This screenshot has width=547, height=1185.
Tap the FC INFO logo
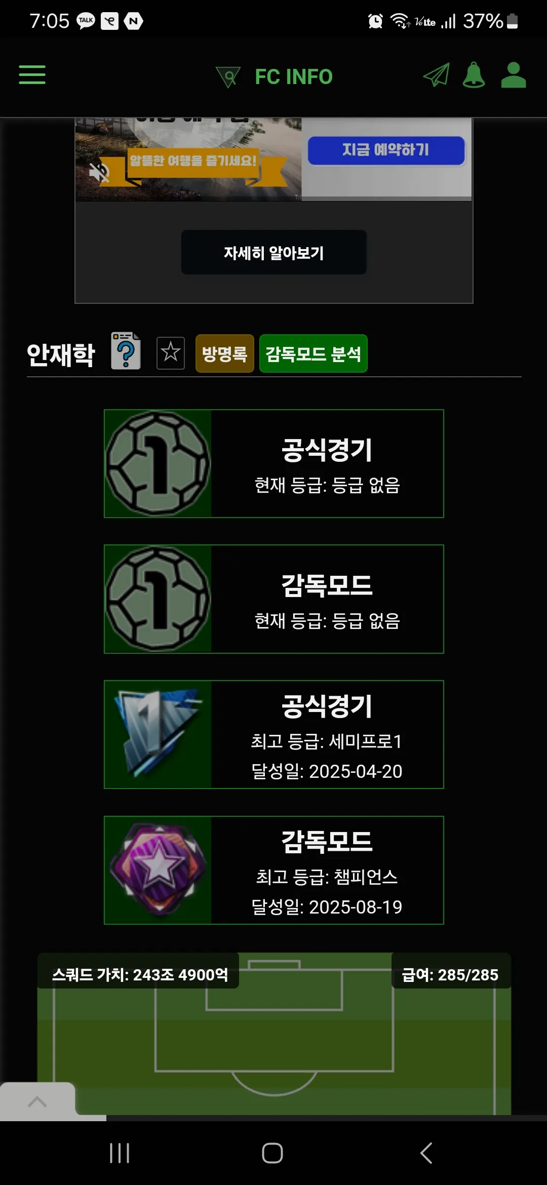coord(274,77)
